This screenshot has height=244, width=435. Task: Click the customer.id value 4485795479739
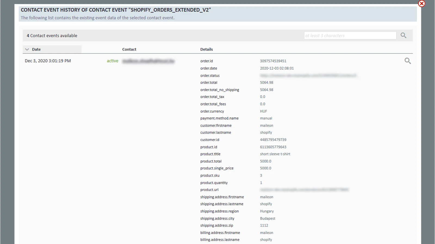pyautogui.click(x=273, y=140)
